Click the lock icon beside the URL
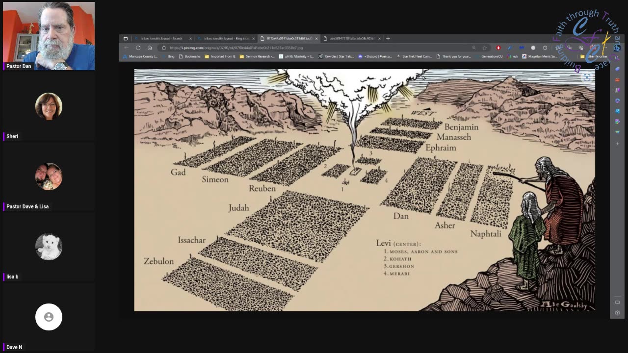Viewport: 628px width, 353px height. click(x=164, y=48)
